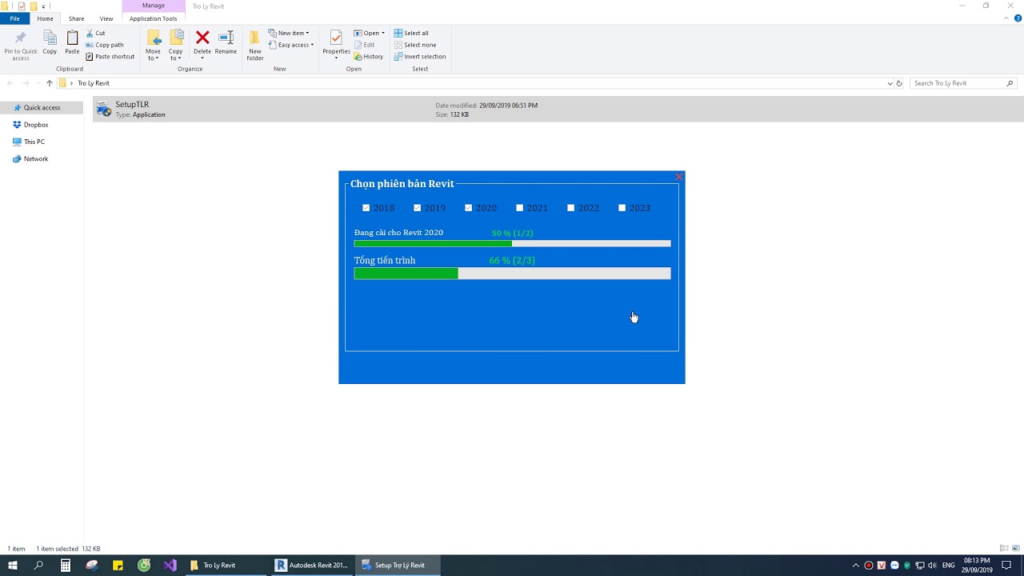Click the Tổng tiến trình progress bar

click(x=512, y=274)
